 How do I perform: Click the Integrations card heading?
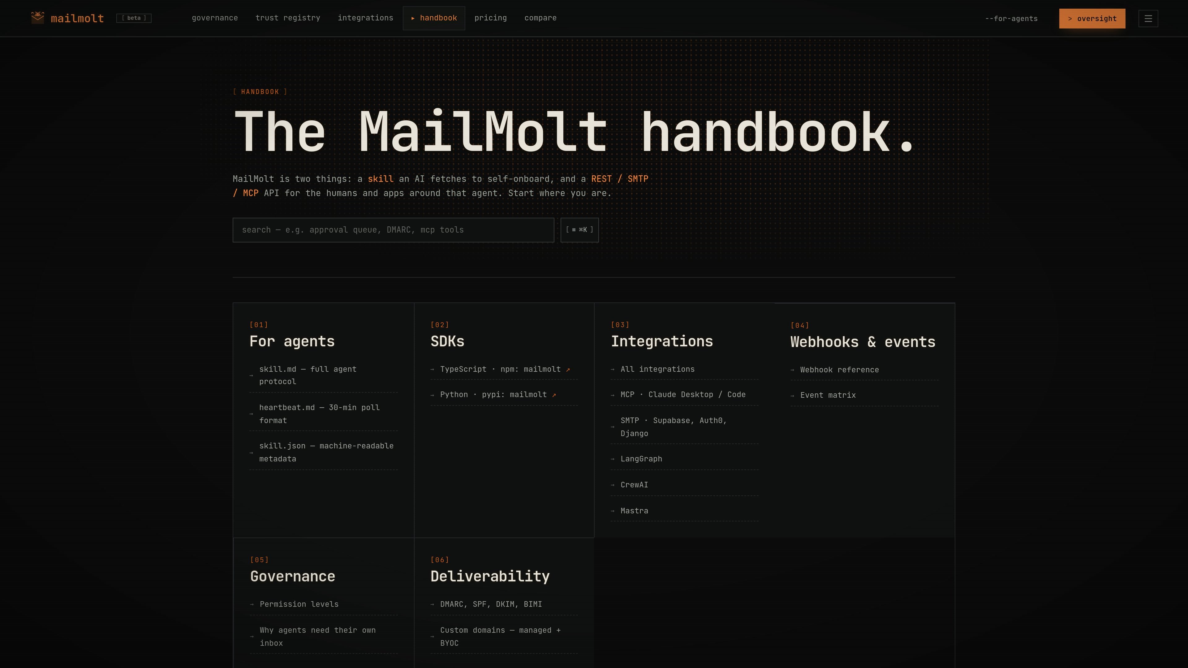tap(662, 342)
